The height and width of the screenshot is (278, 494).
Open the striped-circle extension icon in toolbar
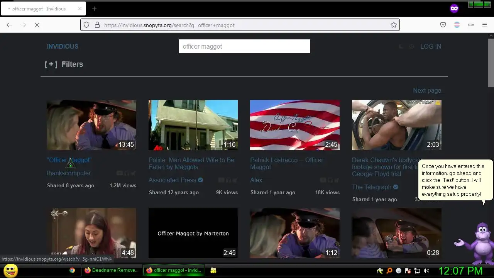pyautogui.click(x=457, y=25)
